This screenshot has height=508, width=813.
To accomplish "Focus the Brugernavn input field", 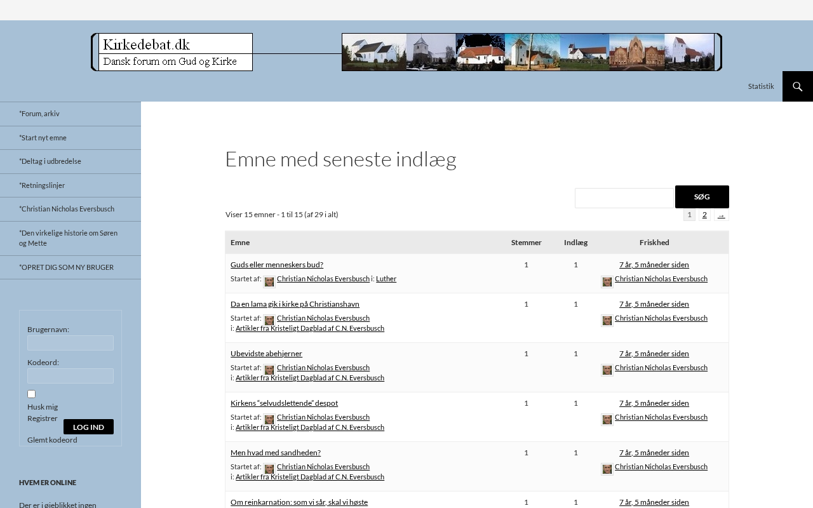I will (x=71, y=343).
